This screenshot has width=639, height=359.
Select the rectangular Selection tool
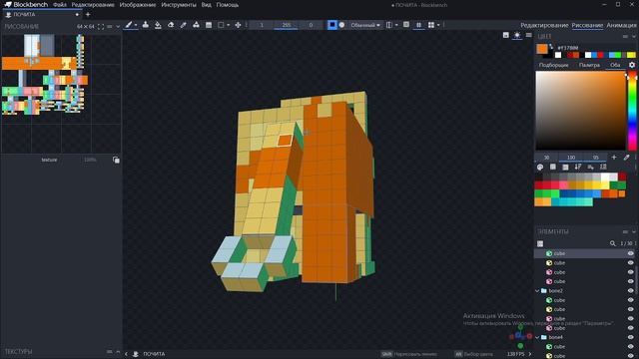point(221,25)
